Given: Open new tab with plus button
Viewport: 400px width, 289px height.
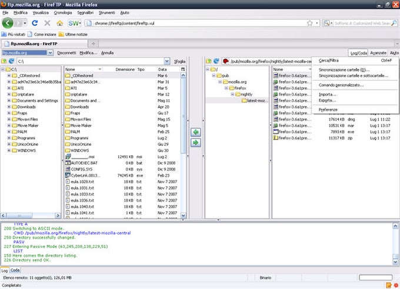Looking at the screenshot, I should [94, 44].
